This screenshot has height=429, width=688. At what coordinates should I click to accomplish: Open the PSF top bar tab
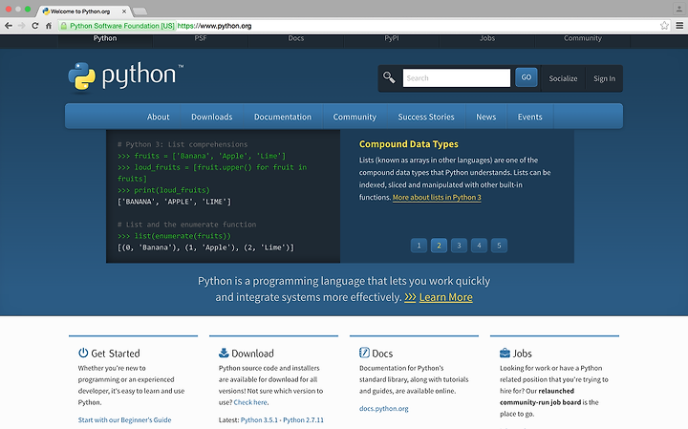(201, 38)
